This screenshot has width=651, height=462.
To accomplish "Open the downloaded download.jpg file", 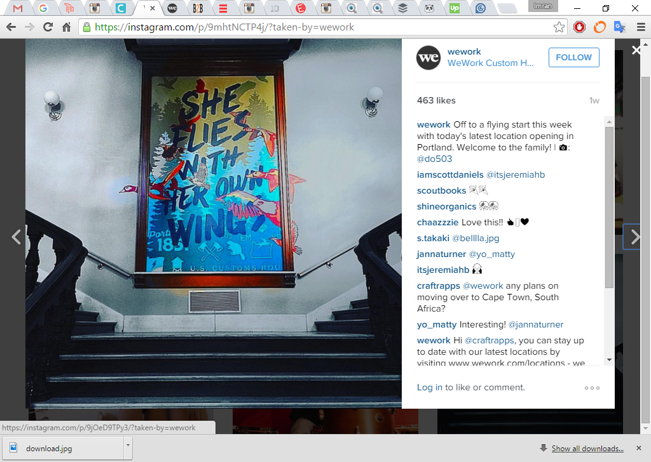I will pyautogui.click(x=62, y=448).
